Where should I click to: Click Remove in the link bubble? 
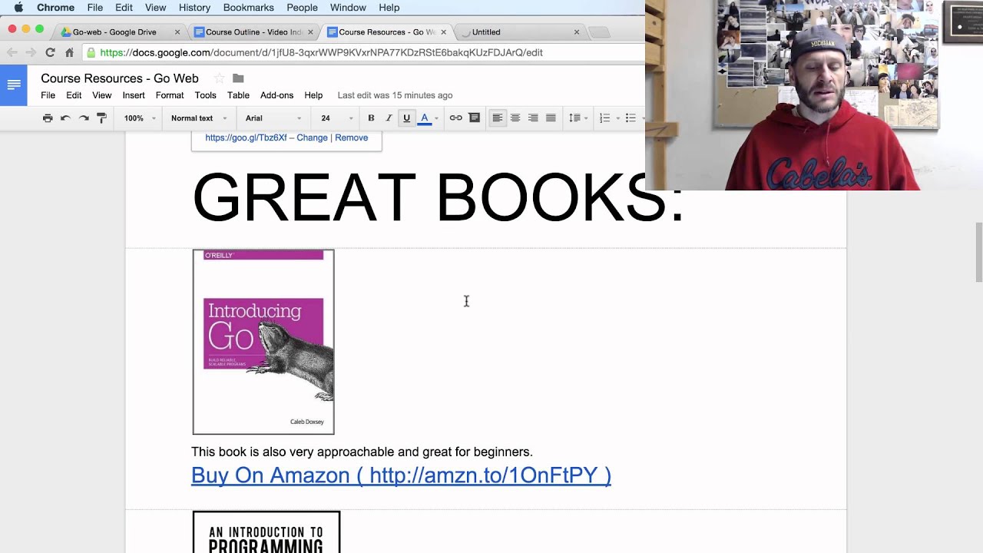coord(351,137)
